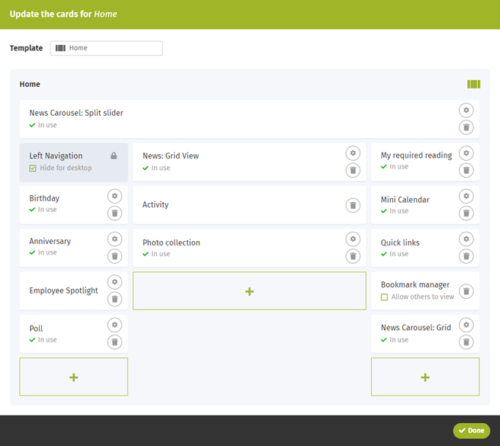Open Anniversary card settings gear
Image resolution: width=500 pixels, height=446 pixels.
(115, 239)
